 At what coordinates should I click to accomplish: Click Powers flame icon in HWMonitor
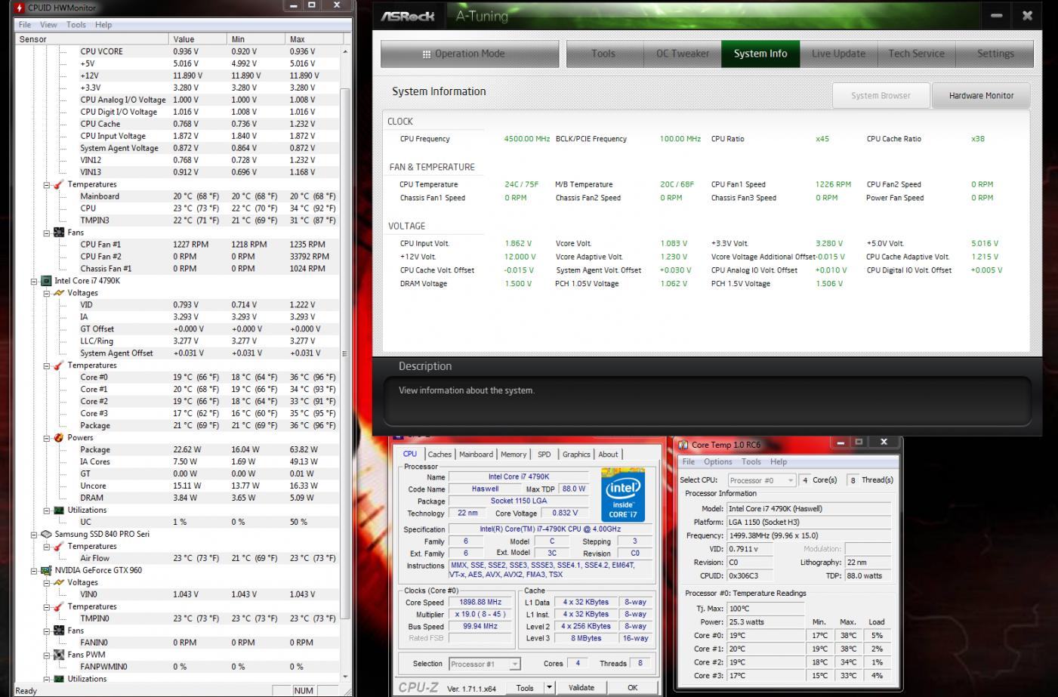point(59,438)
